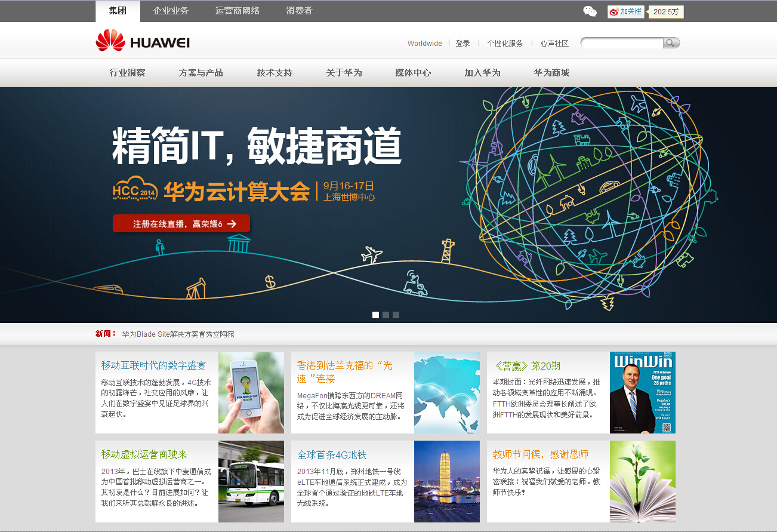Open the 加入华为 menu
This screenshot has height=532, width=777.
pos(482,73)
